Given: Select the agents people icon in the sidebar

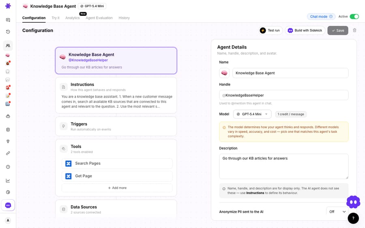Looking at the screenshot, I should 8,45.
